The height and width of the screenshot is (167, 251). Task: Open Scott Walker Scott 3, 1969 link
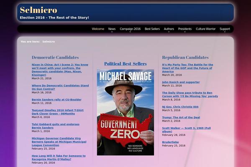[x=186, y=130]
